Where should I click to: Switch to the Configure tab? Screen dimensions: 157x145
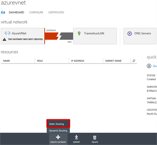(x=36, y=12)
